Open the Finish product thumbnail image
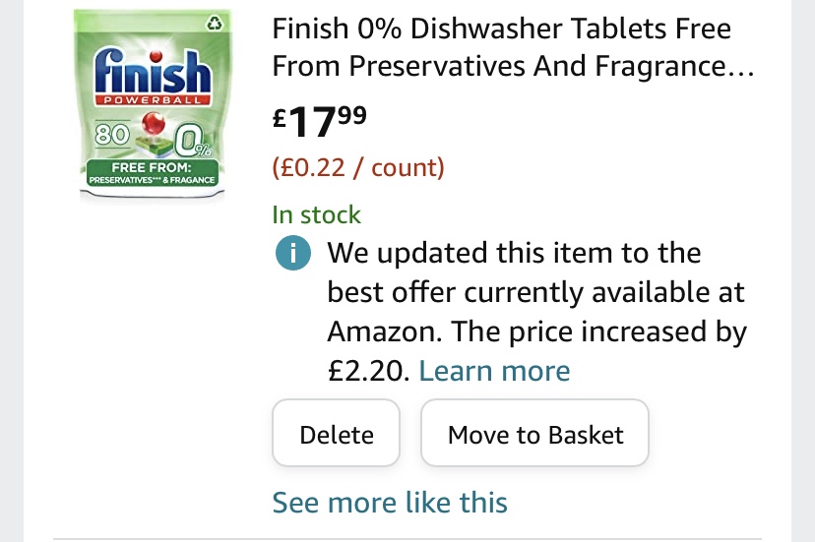 point(153,104)
